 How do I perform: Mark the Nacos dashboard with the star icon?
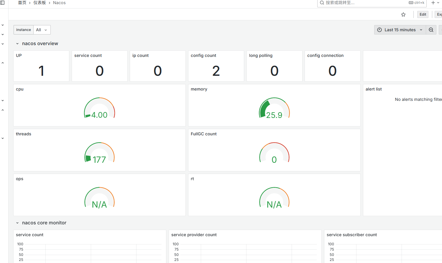click(x=403, y=14)
